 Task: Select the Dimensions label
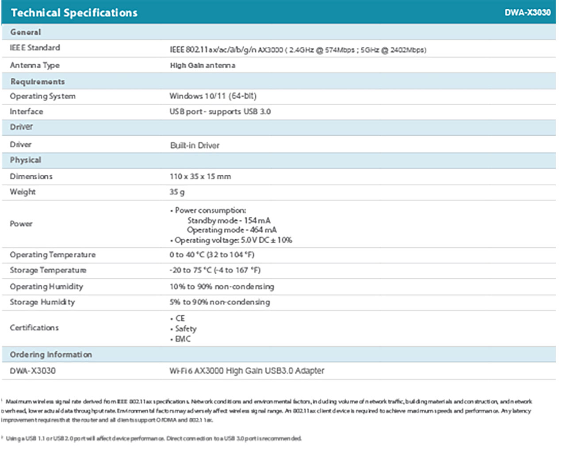point(31,176)
